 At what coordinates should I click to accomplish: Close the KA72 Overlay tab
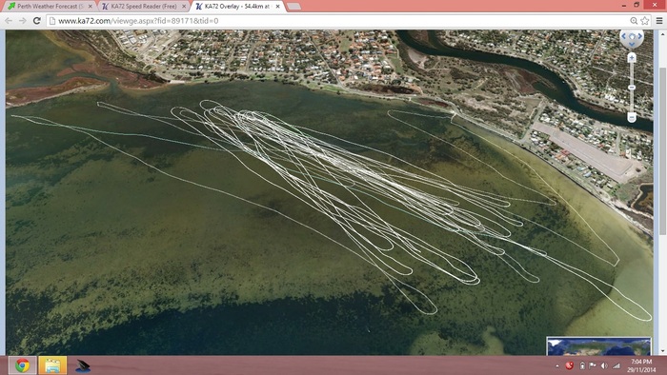[277, 7]
